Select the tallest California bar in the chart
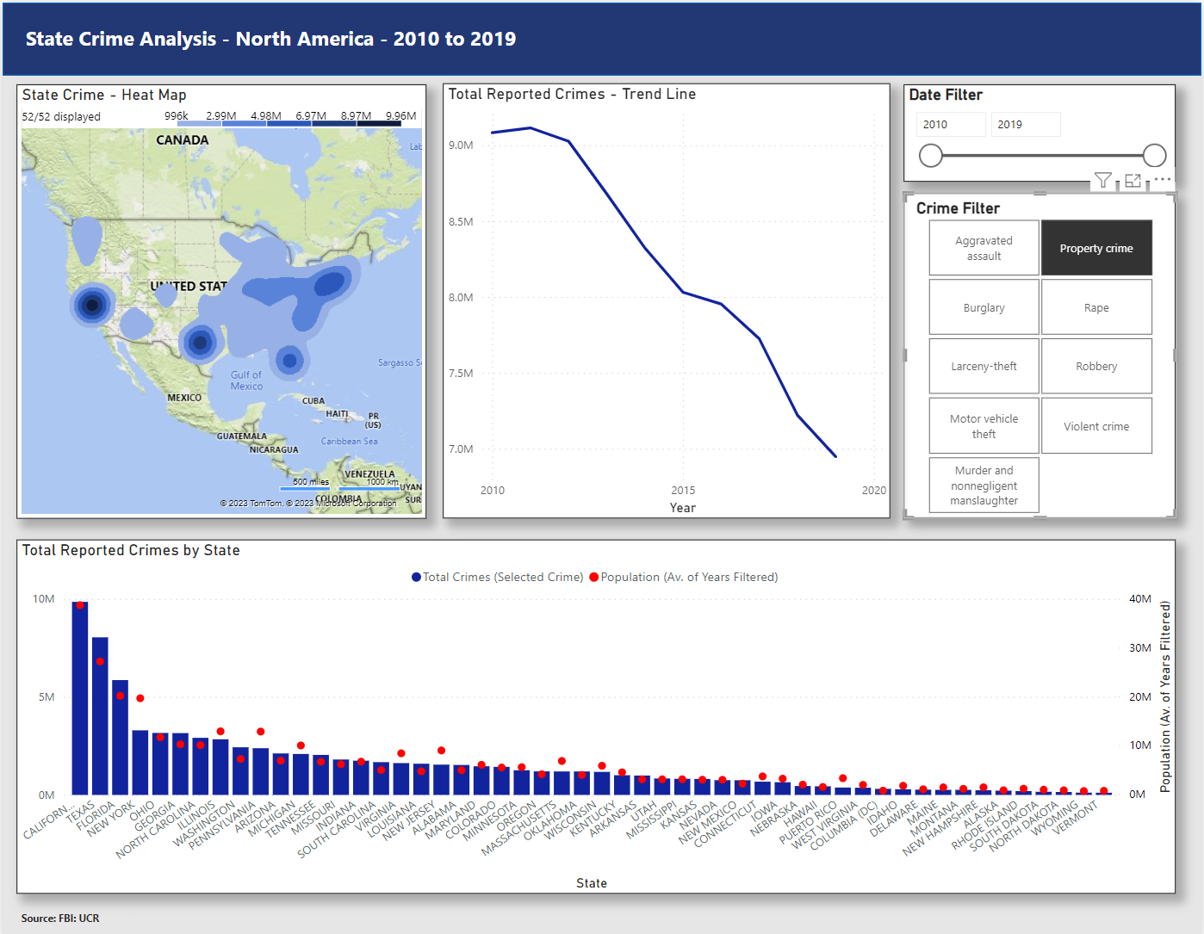 (x=79, y=697)
